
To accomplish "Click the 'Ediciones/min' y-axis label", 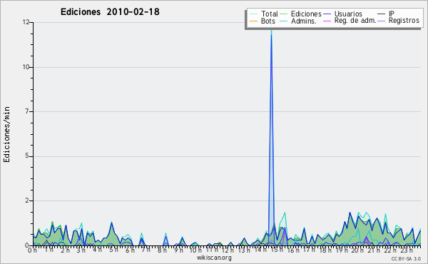I will click(x=6, y=134).
